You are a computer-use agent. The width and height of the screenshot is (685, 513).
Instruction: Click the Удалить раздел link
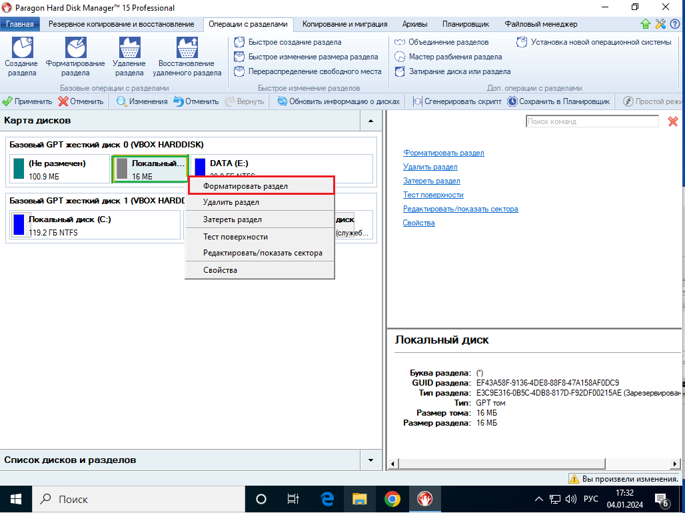(x=430, y=167)
